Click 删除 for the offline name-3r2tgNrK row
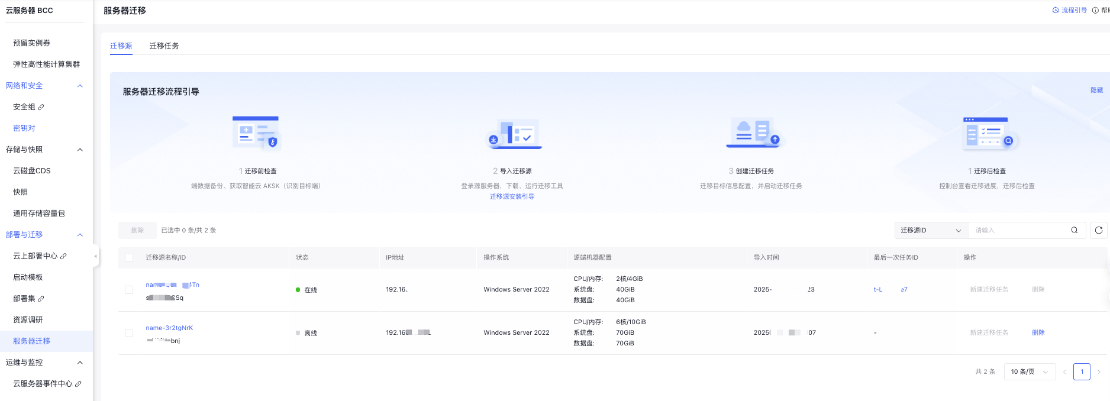Screen dimensions: 1110x401 [1038, 332]
